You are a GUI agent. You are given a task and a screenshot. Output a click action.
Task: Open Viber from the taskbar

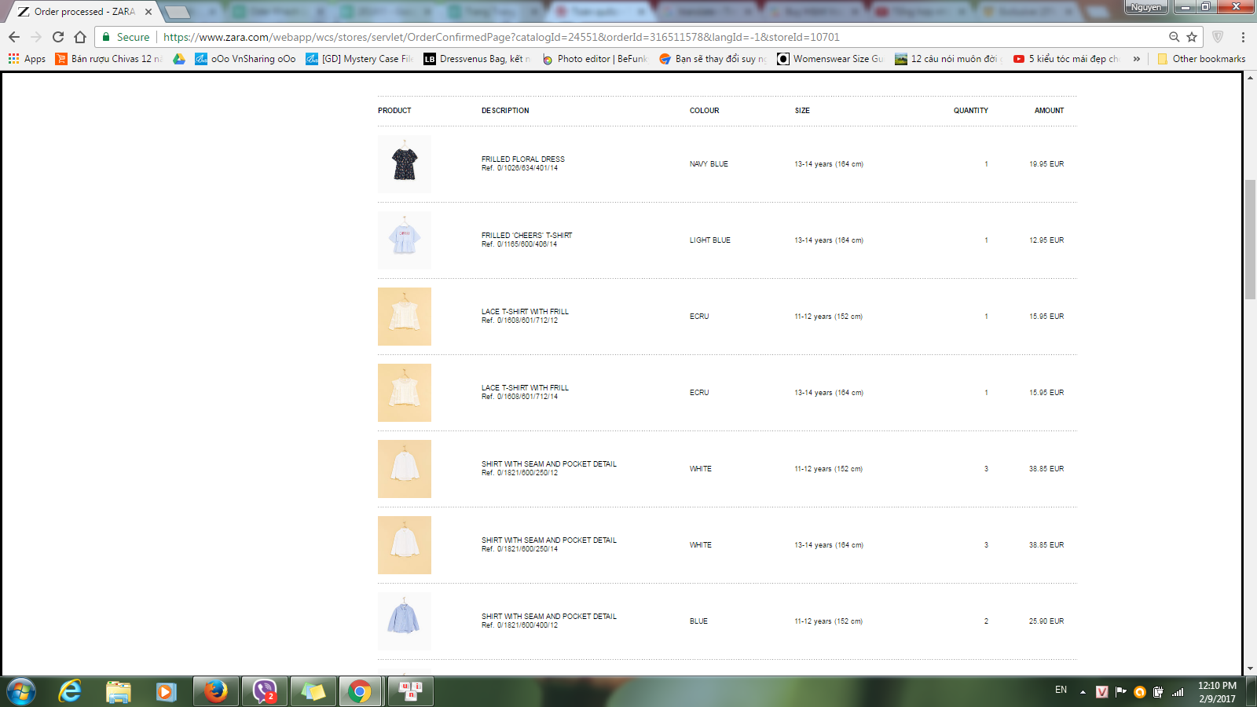point(265,691)
